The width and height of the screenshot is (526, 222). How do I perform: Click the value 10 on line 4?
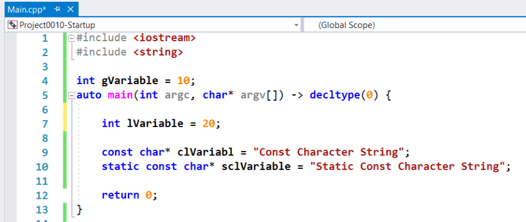pyautogui.click(x=183, y=81)
